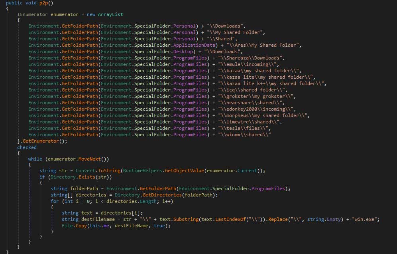Click the "\\kazaa\\my shared folder\\" string

click(259, 71)
